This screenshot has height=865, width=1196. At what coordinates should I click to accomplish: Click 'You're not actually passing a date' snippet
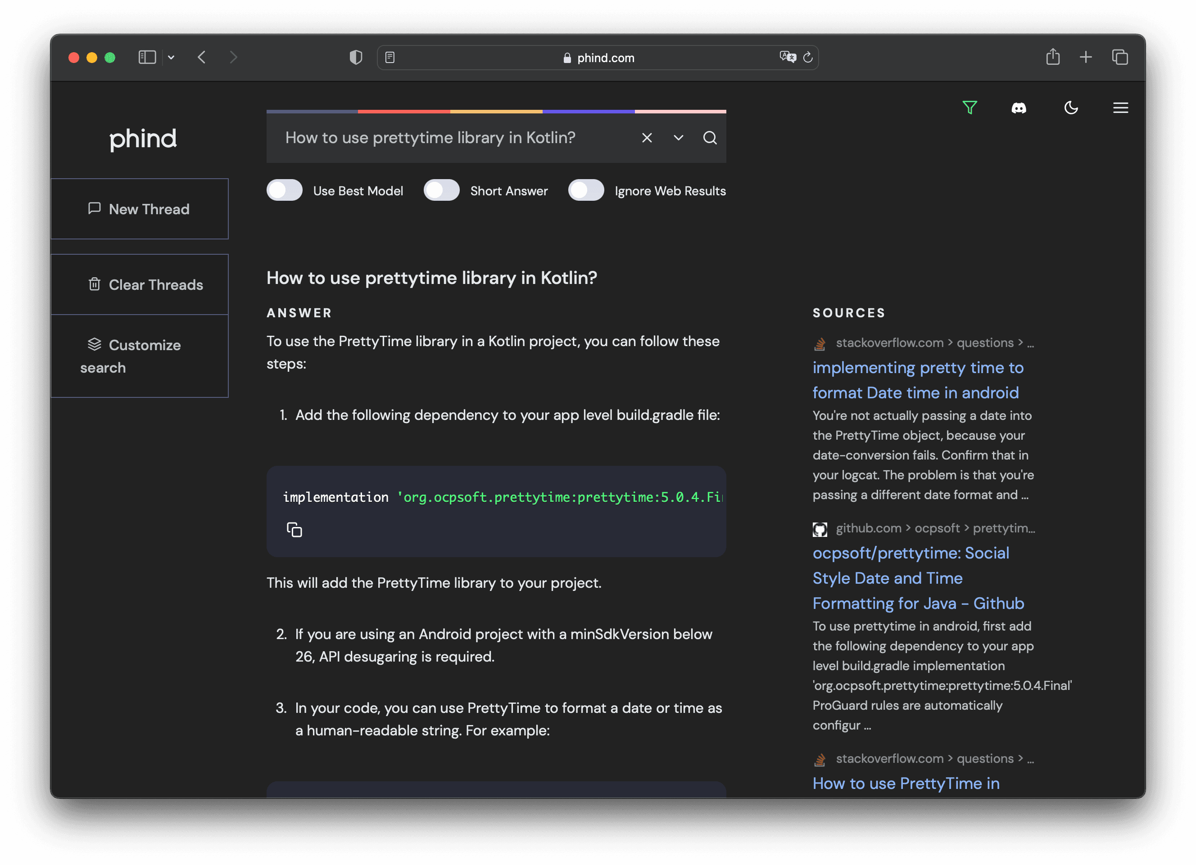point(923,455)
